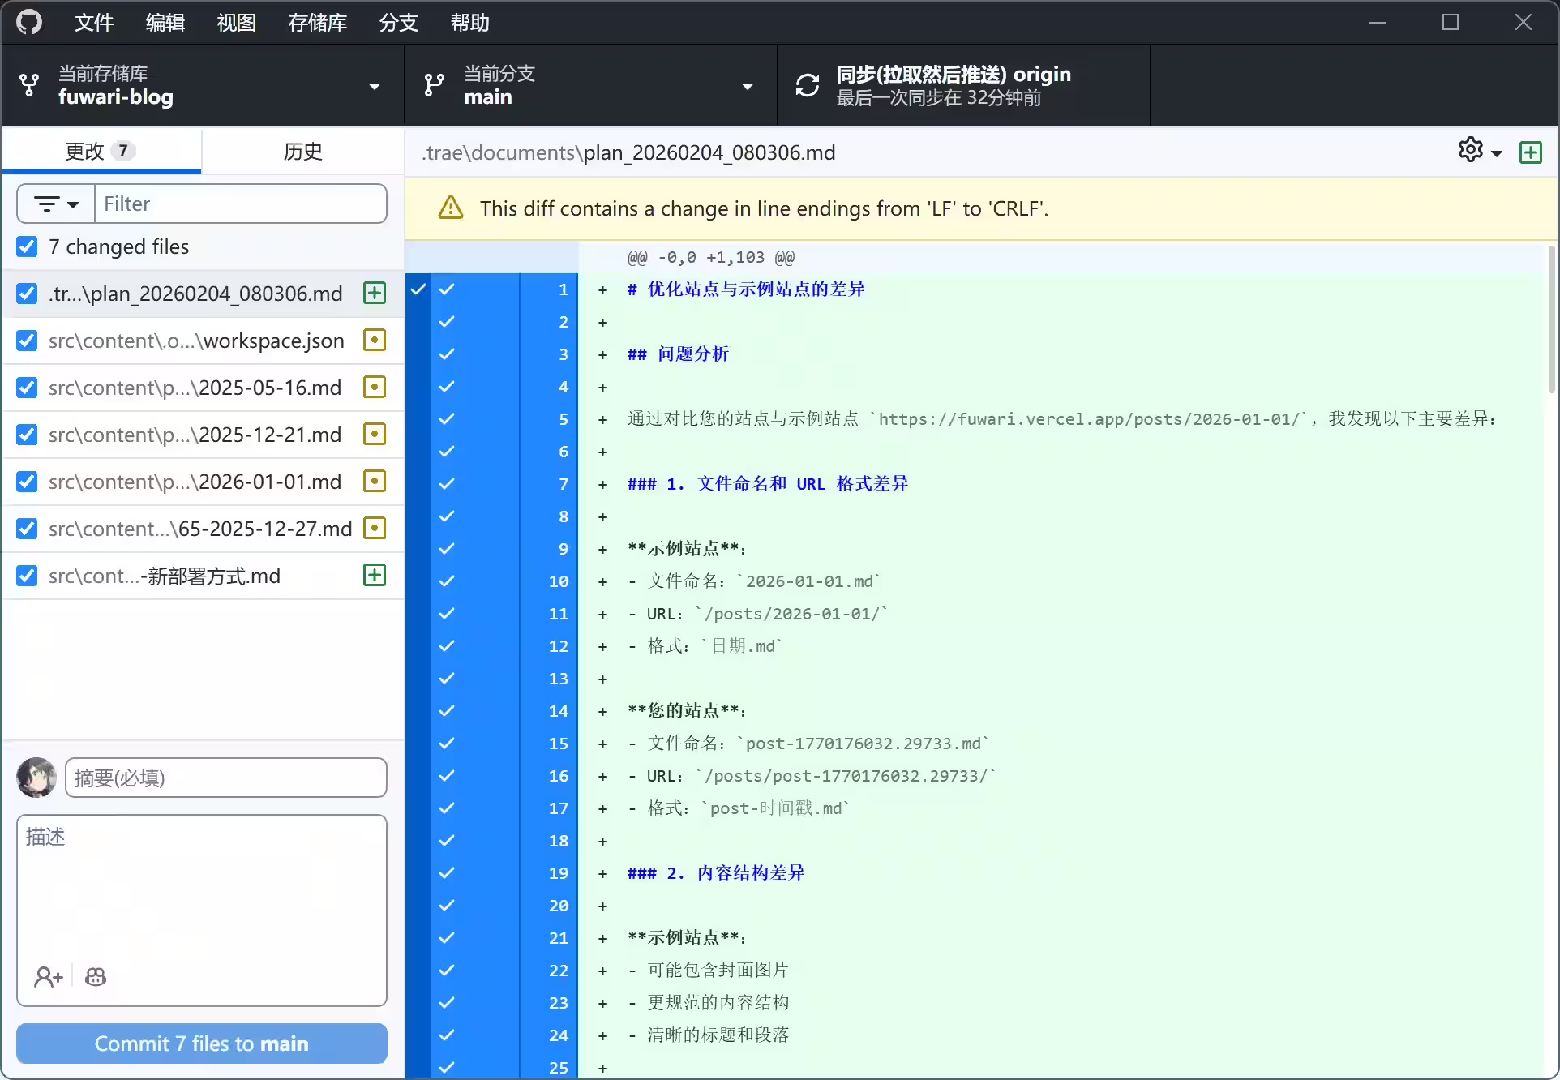Image resolution: width=1560 pixels, height=1080 pixels.
Task: Click the Copilot generate message icon
Action: tap(96, 977)
